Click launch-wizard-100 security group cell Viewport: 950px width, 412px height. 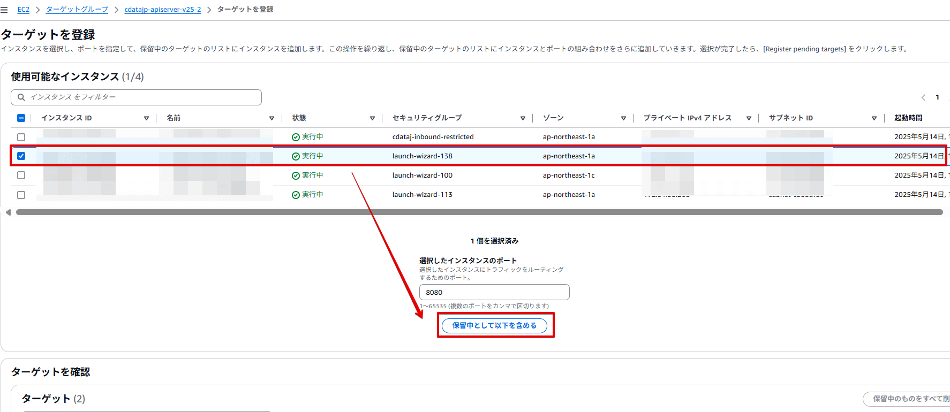click(423, 176)
